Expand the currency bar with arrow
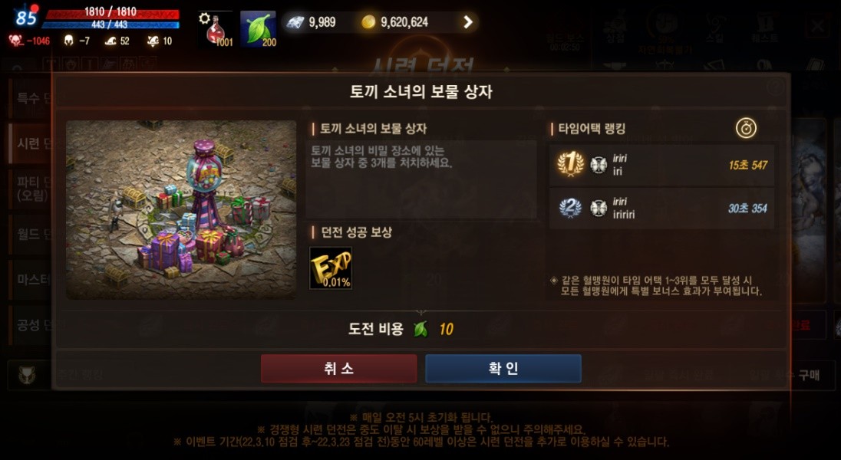The height and width of the screenshot is (460, 841). pyautogui.click(x=468, y=22)
